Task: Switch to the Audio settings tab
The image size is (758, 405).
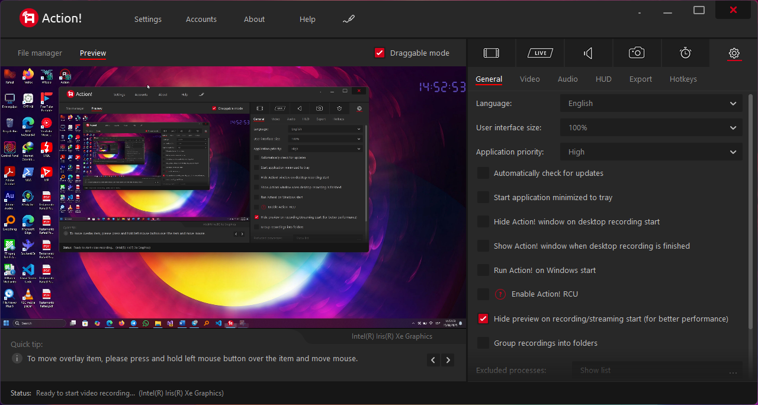Action: (568, 79)
